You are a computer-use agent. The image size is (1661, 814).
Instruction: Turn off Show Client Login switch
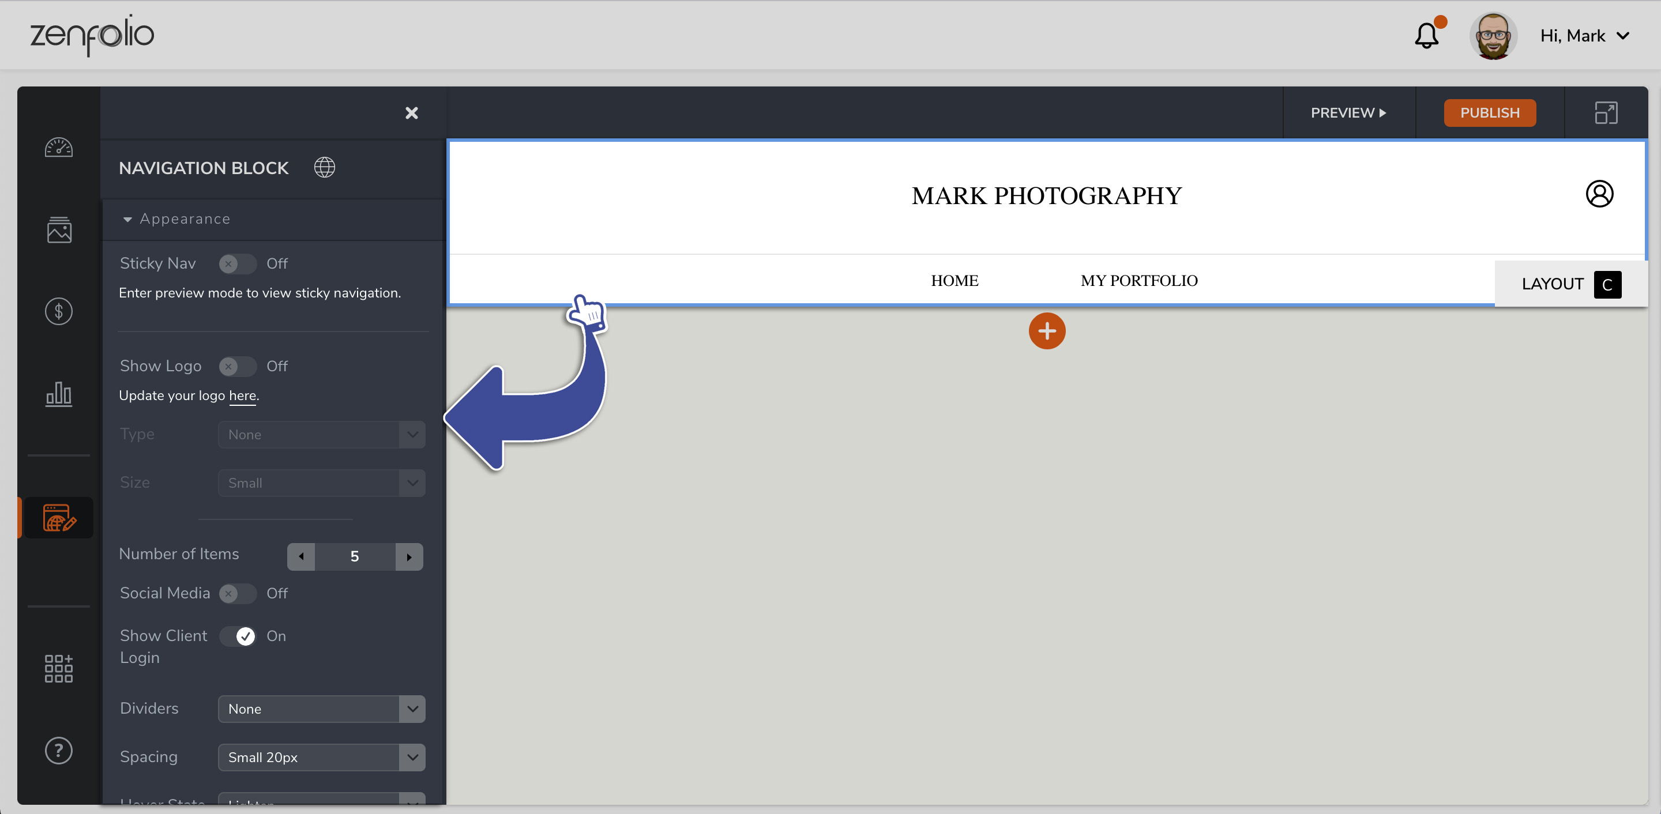[x=237, y=636]
